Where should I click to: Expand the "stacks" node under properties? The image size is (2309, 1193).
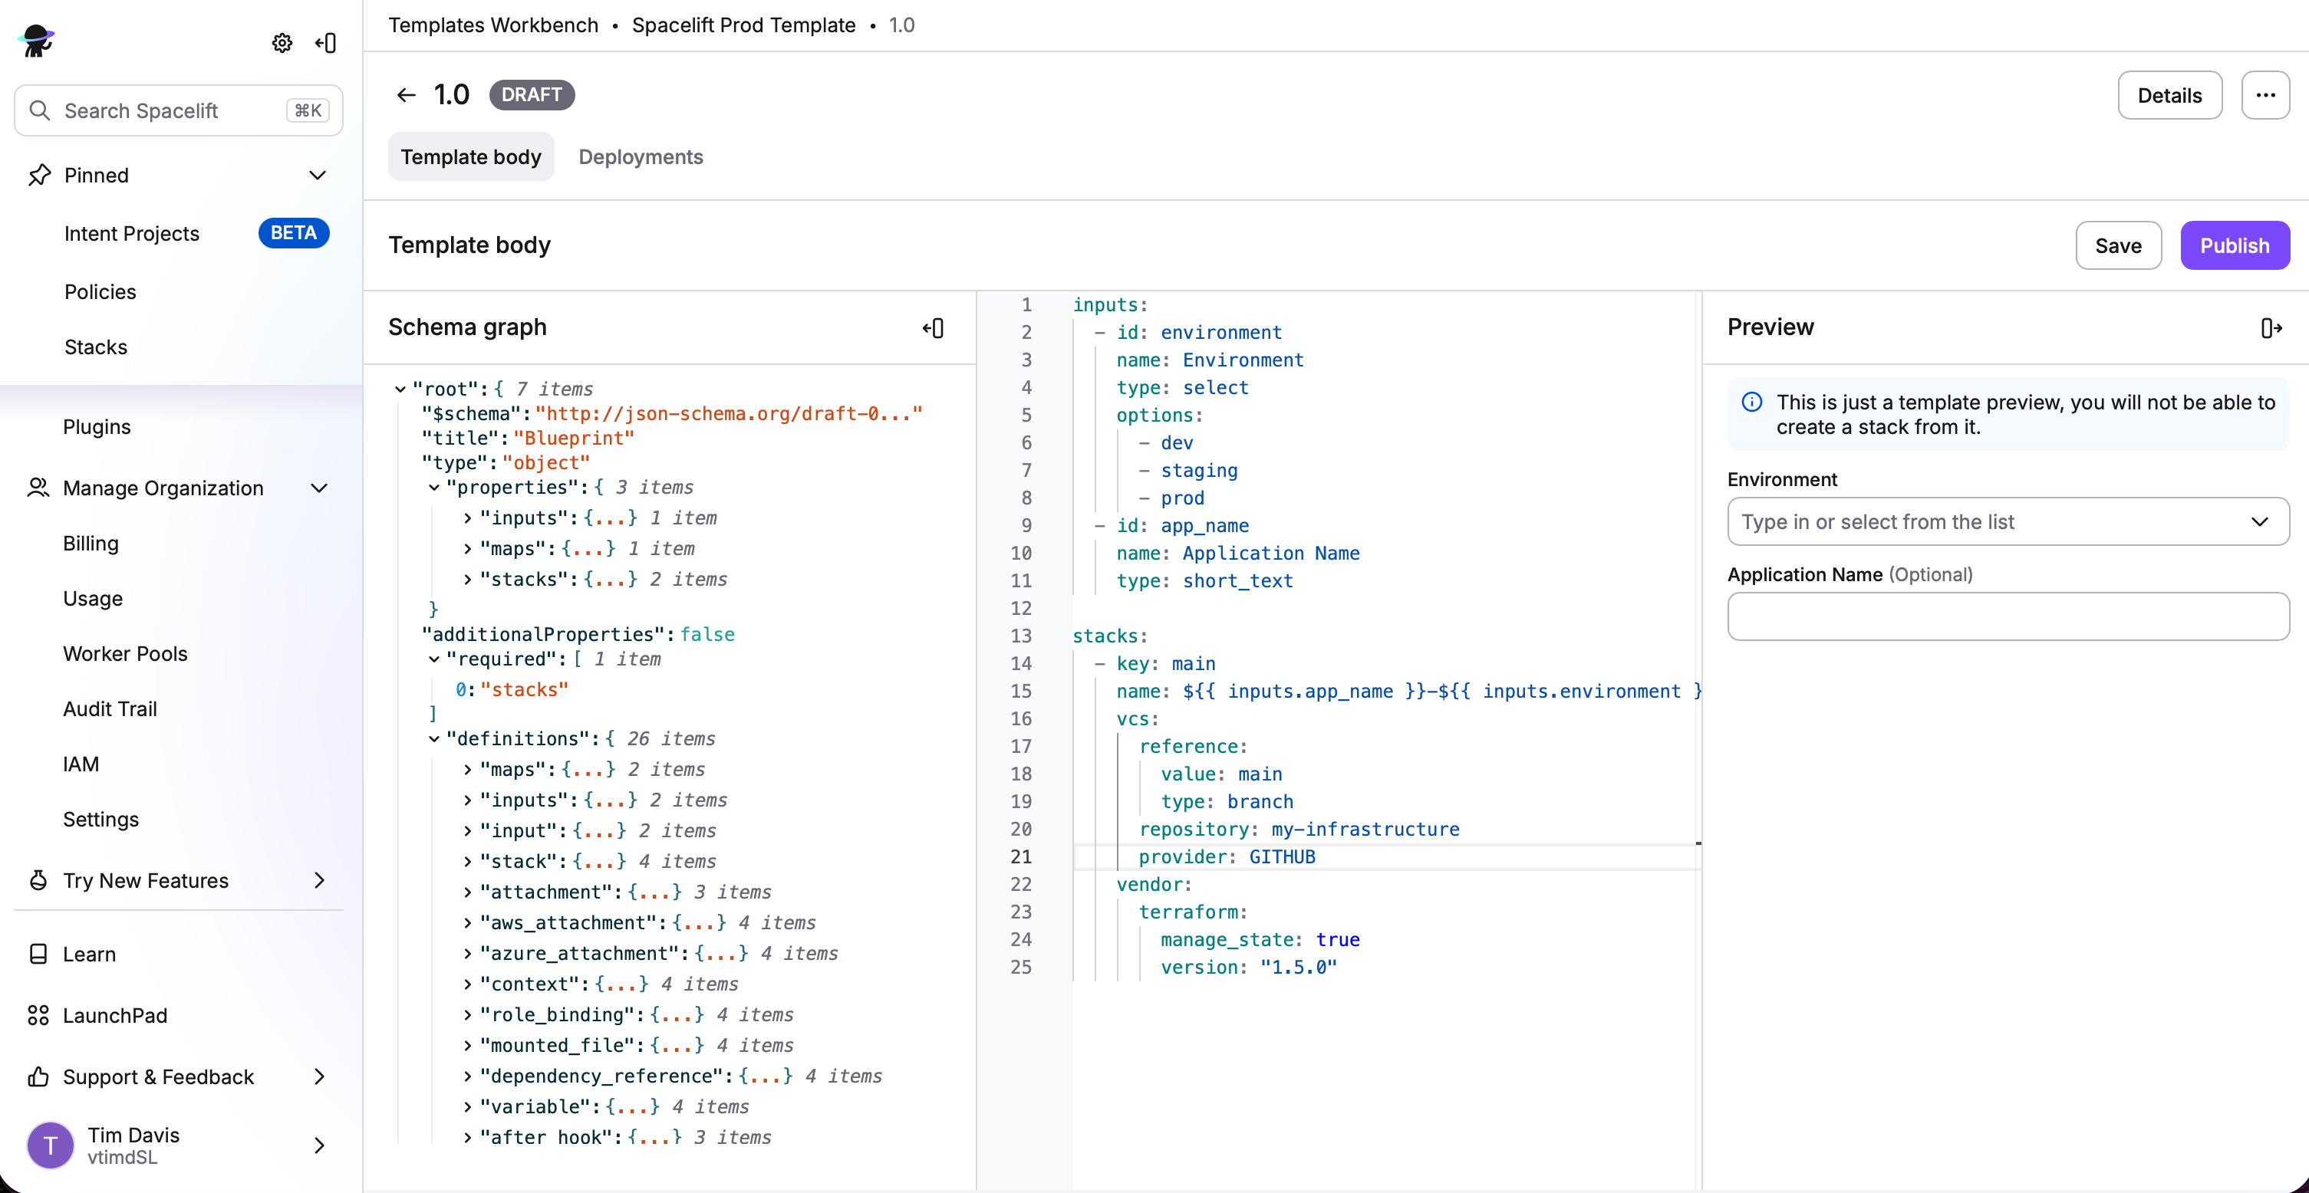[x=467, y=580]
